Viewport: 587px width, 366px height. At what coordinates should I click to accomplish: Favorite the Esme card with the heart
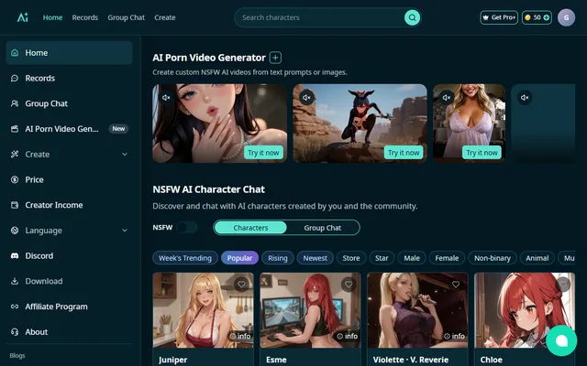349,285
